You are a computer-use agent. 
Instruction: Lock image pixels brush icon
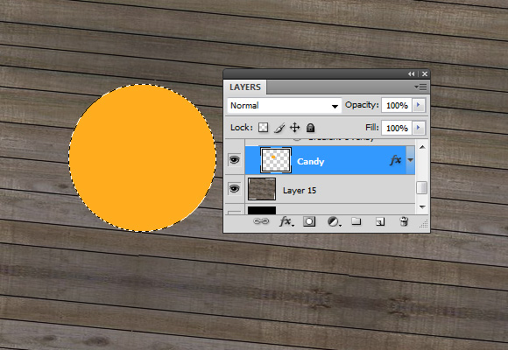point(279,128)
